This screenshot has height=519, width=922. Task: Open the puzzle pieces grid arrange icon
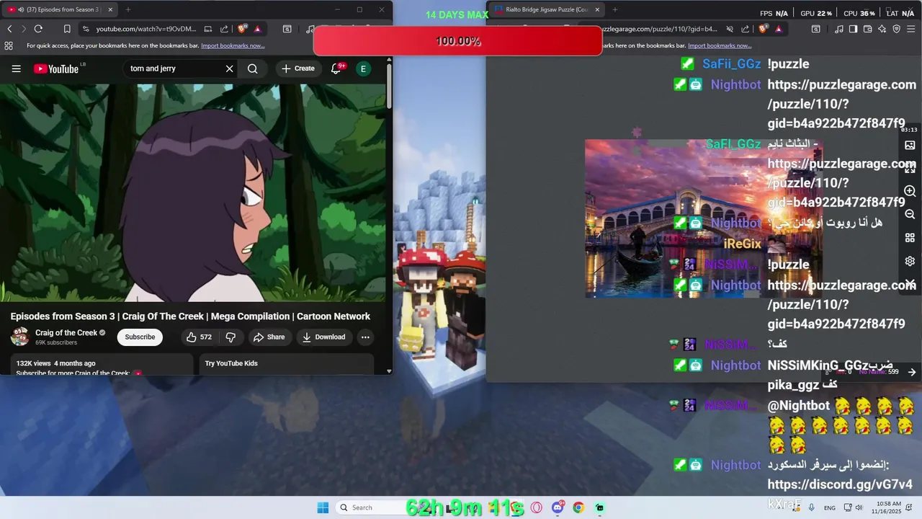(910, 238)
